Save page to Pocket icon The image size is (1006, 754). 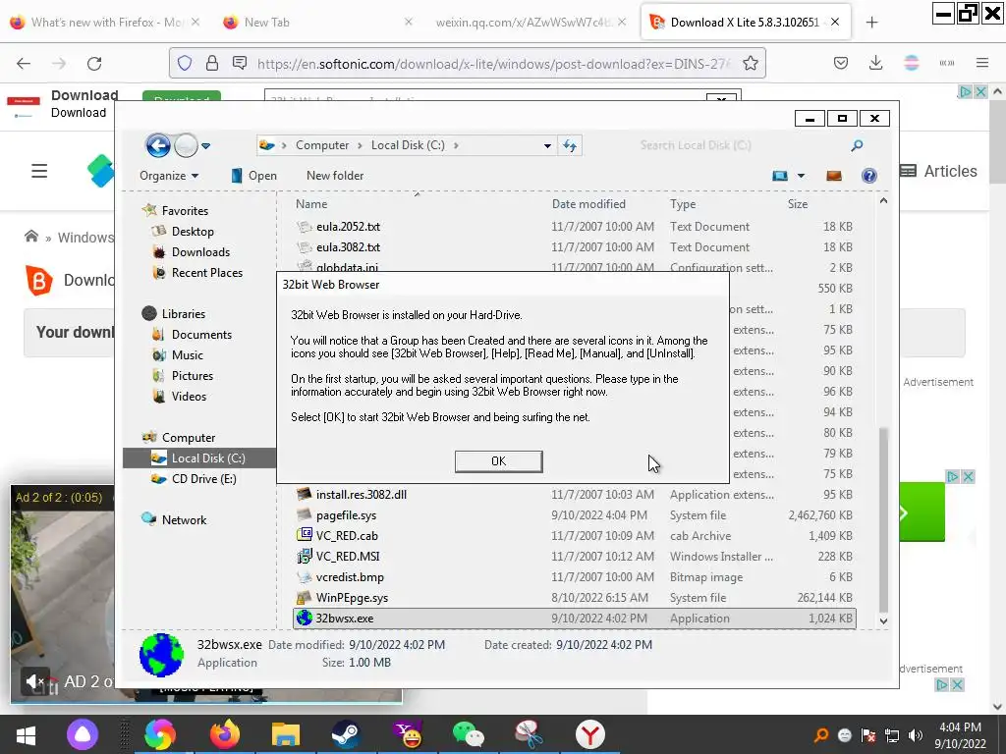841,63
